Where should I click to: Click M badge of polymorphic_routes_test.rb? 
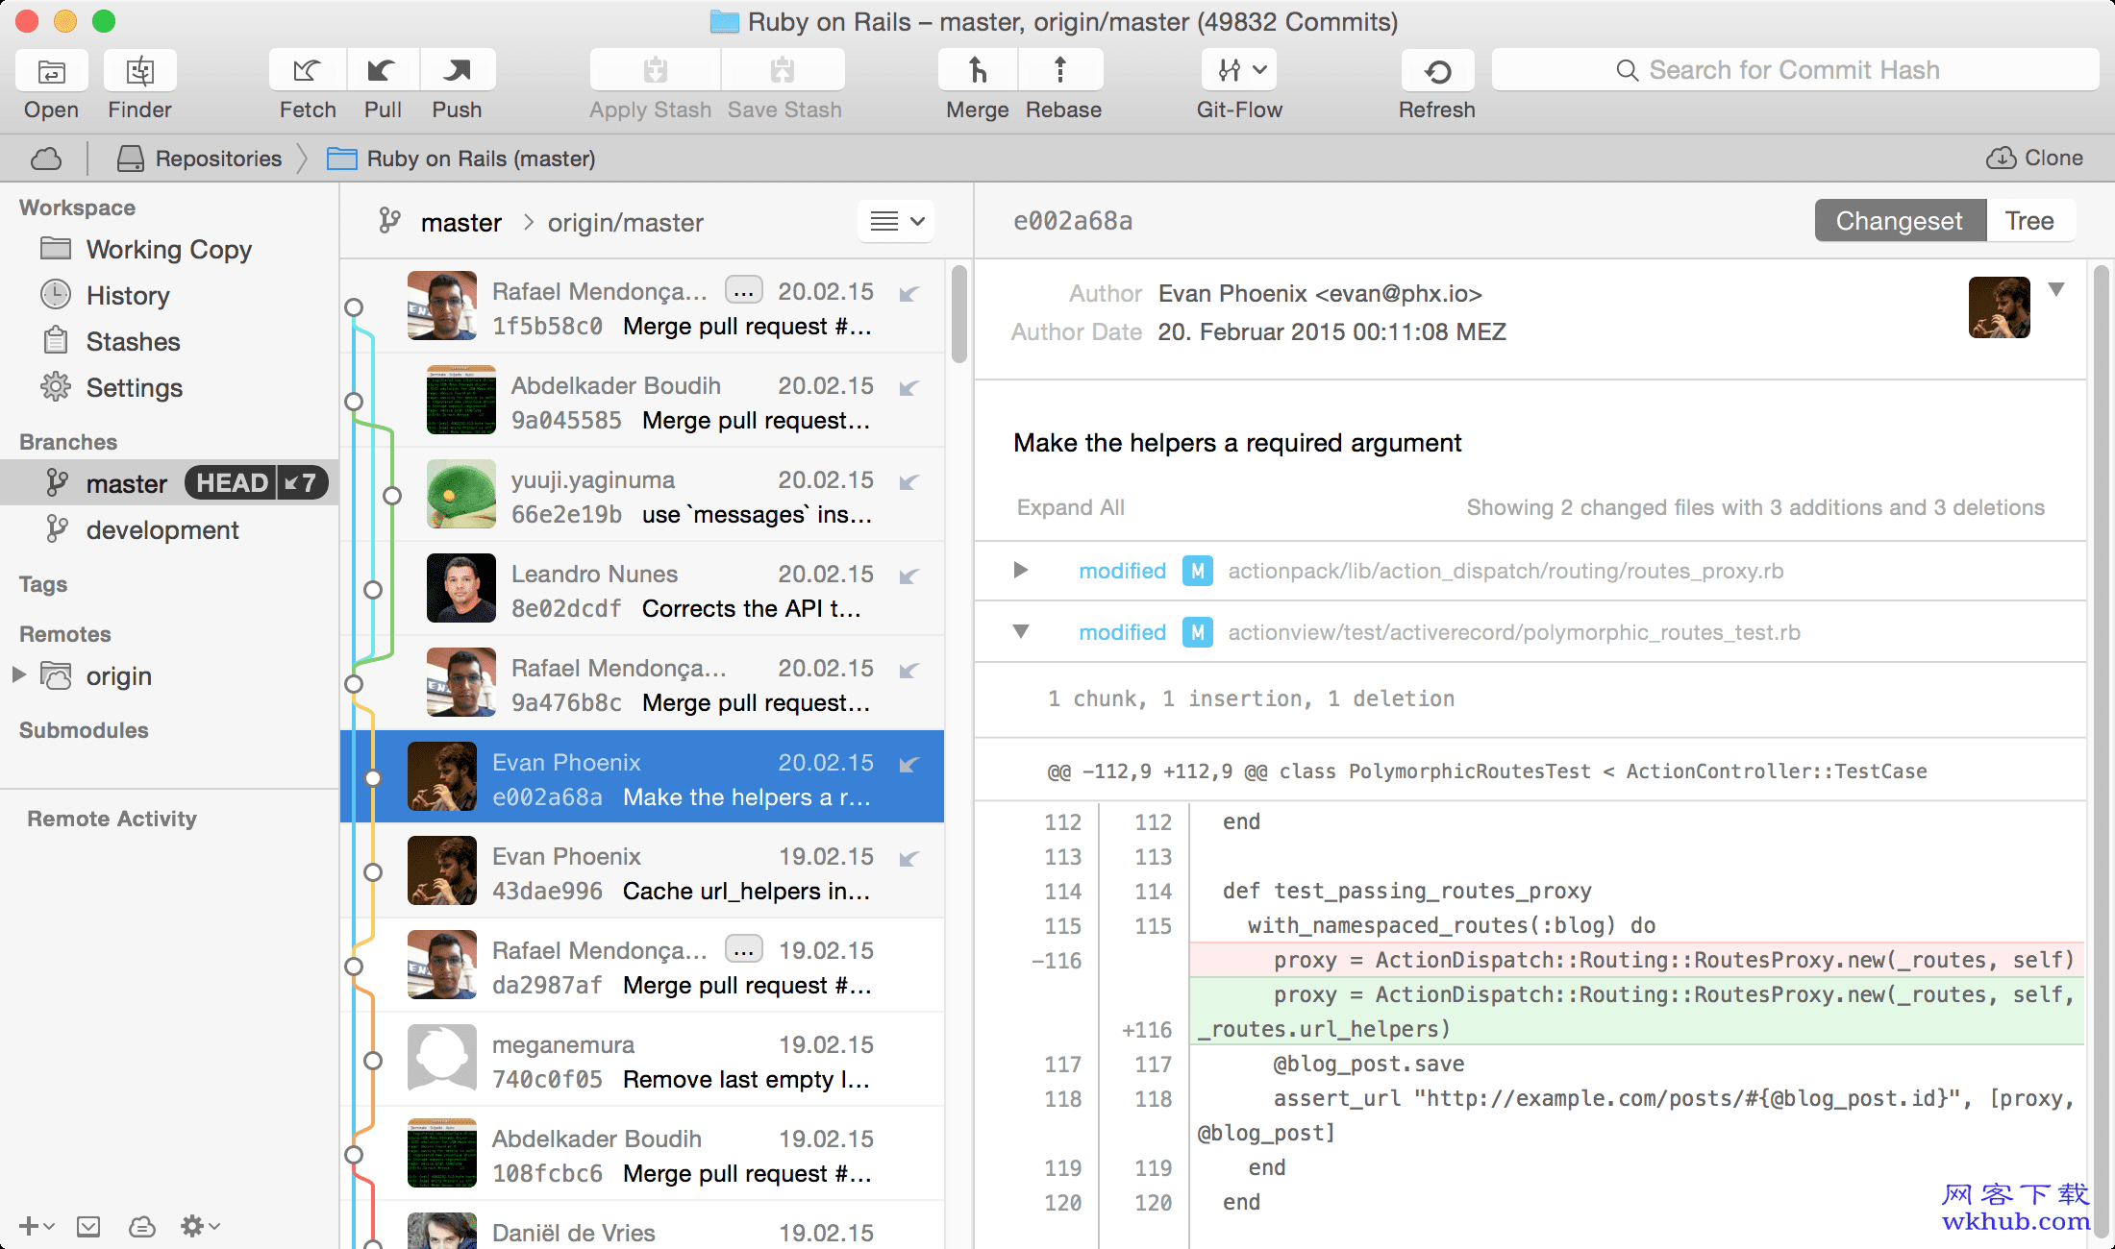[x=1197, y=632]
